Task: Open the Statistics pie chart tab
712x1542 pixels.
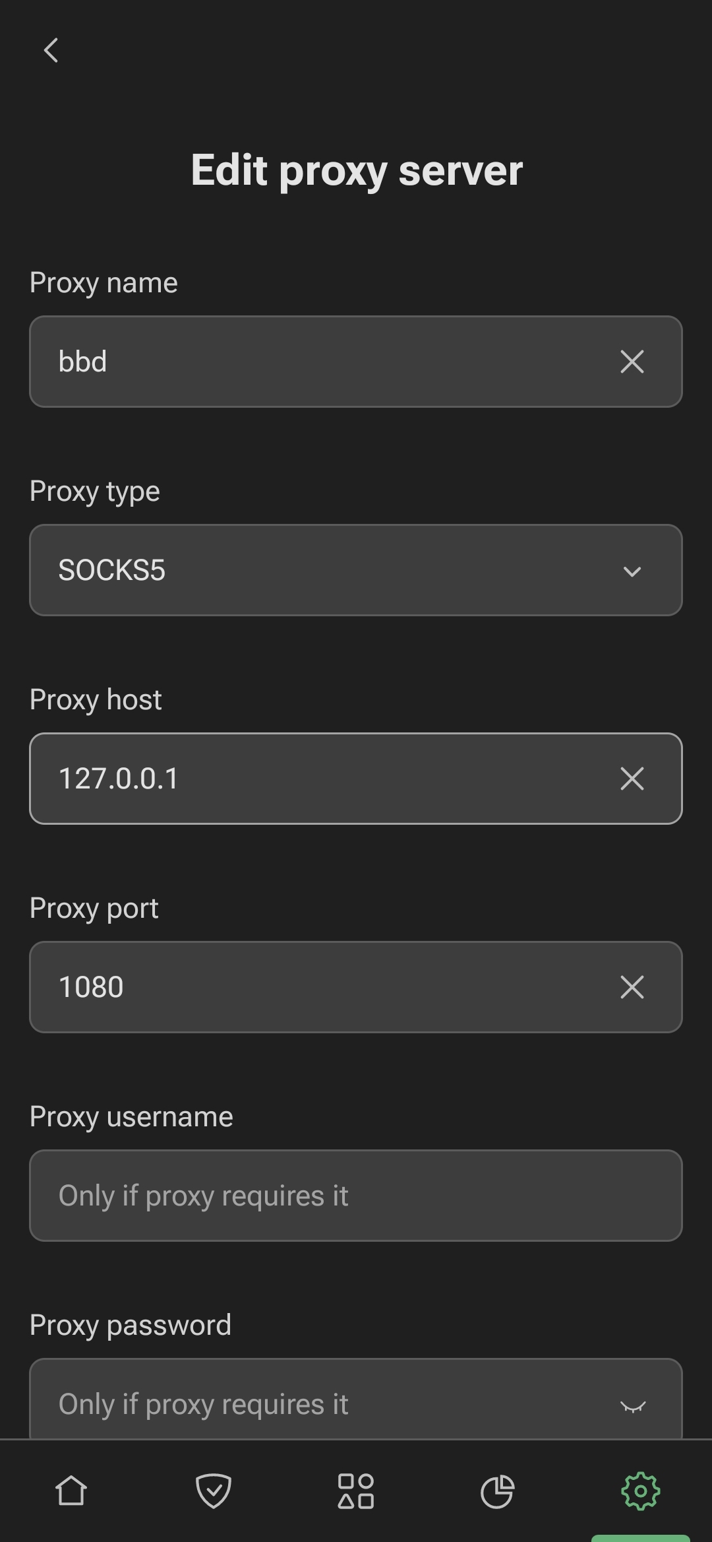Action: coord(498,1491)
